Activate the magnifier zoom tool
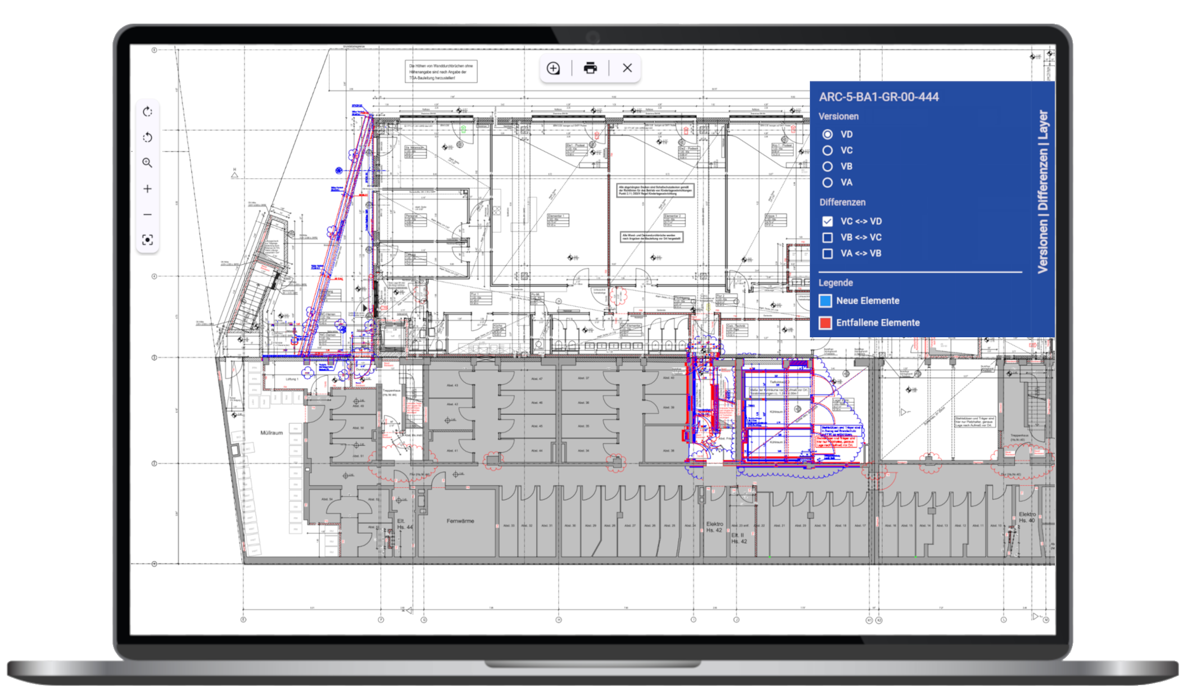The image size is (1183, 697). pos(147,163)
